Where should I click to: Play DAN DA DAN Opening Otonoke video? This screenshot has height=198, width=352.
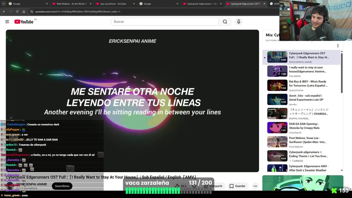[x=301, y=128]
